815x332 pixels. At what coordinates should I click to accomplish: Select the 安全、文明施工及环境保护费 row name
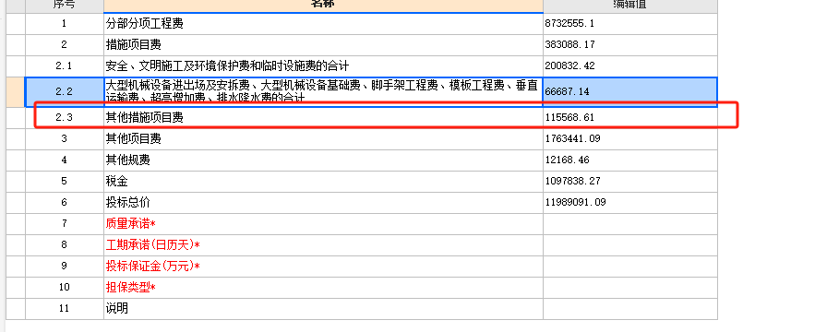323,66
